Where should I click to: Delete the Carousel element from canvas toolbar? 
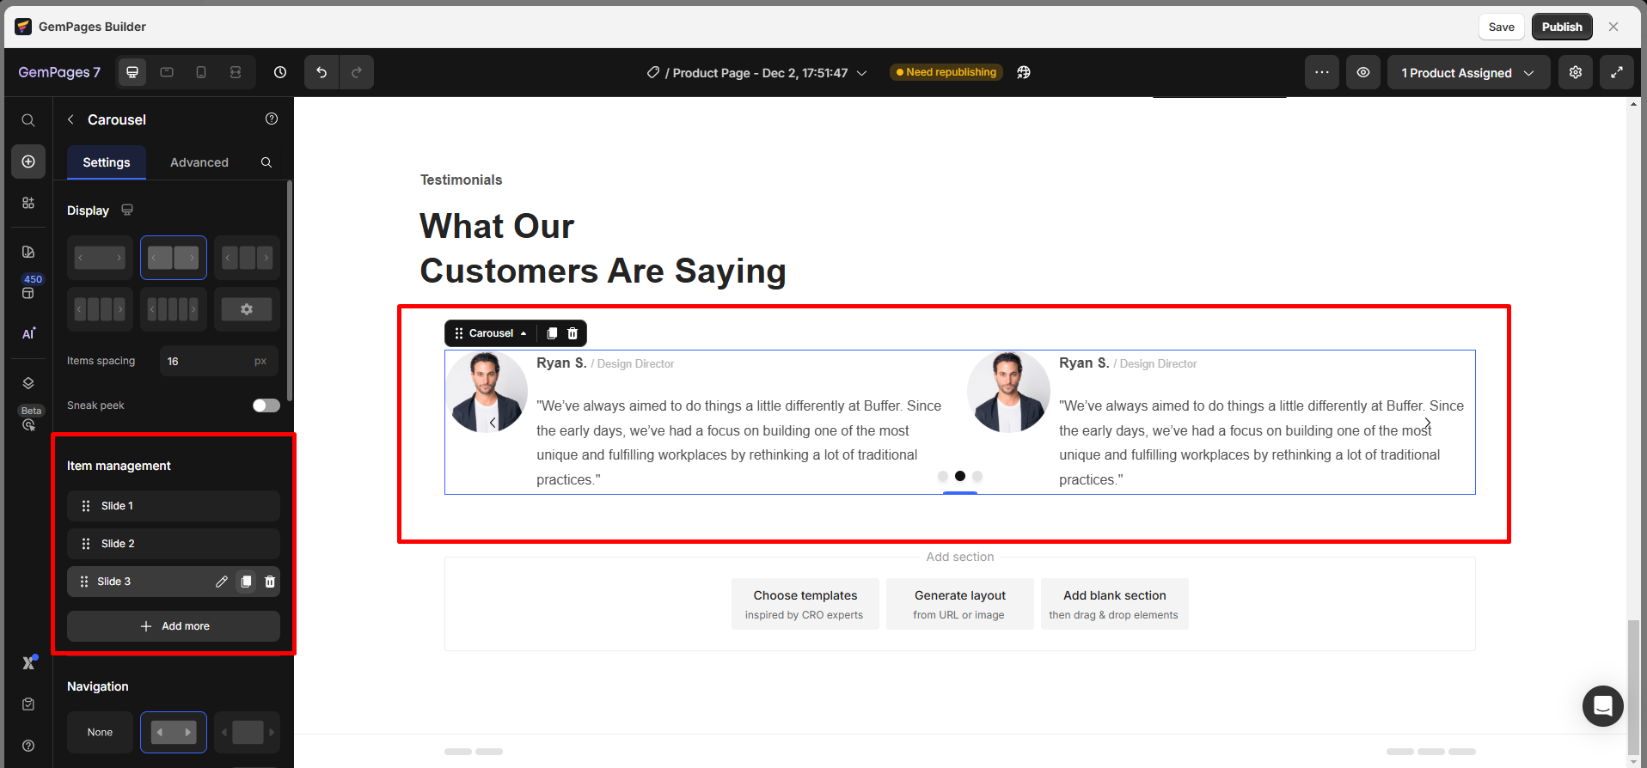tap(572, 333)
